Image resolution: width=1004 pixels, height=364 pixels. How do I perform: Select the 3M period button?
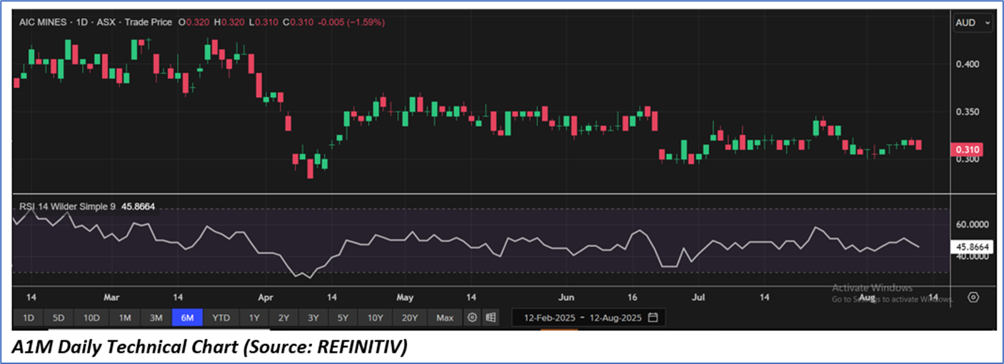pyautogui.click(x=156, y=317)
